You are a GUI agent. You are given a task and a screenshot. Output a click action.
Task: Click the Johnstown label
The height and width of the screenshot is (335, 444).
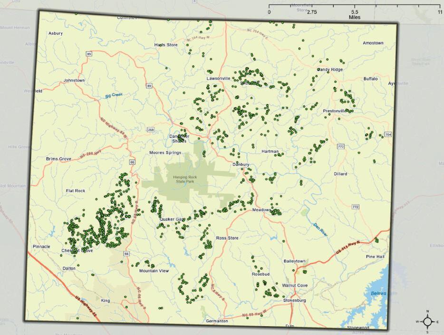(74, 80)
